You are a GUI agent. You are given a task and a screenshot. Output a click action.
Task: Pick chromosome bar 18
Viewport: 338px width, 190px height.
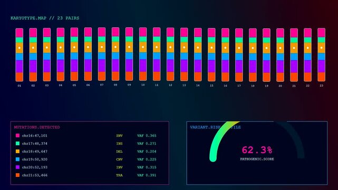[253, 55]
